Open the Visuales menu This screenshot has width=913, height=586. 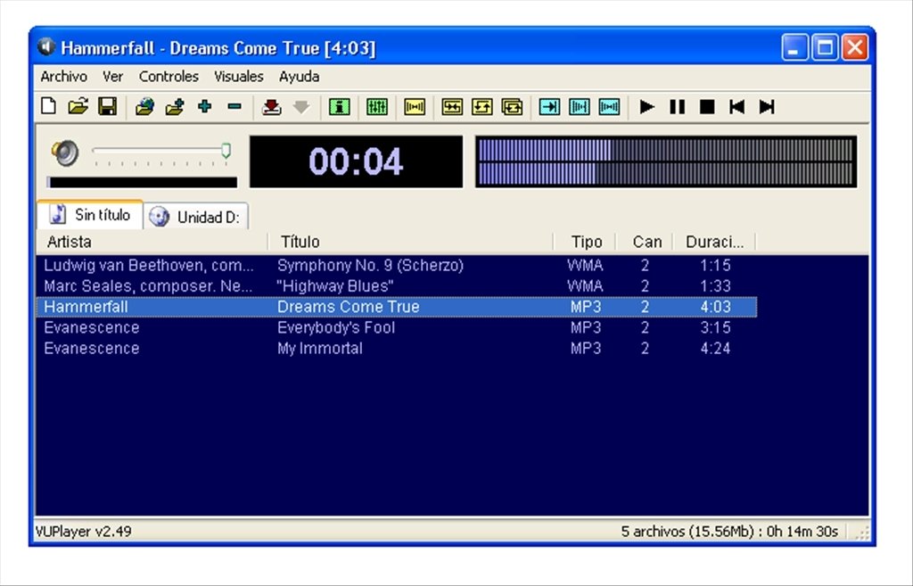[238, 77]
